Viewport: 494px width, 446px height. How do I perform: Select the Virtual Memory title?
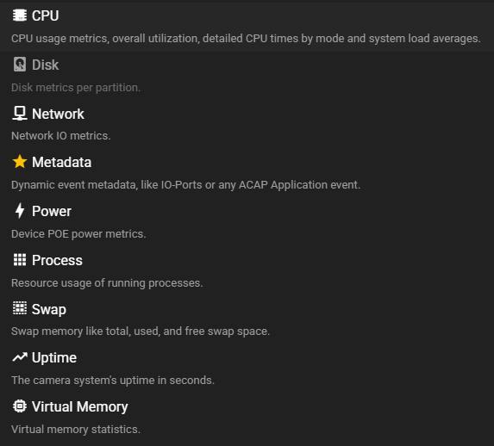coord(79,407)
